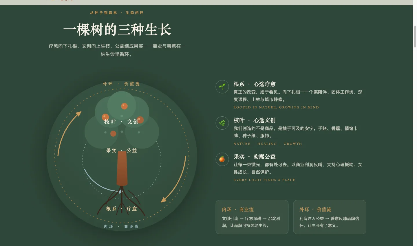Screen dimensions: 417x246
Task: Click the 果实 · 昫熙公益 heading
Action: point(255,157)
